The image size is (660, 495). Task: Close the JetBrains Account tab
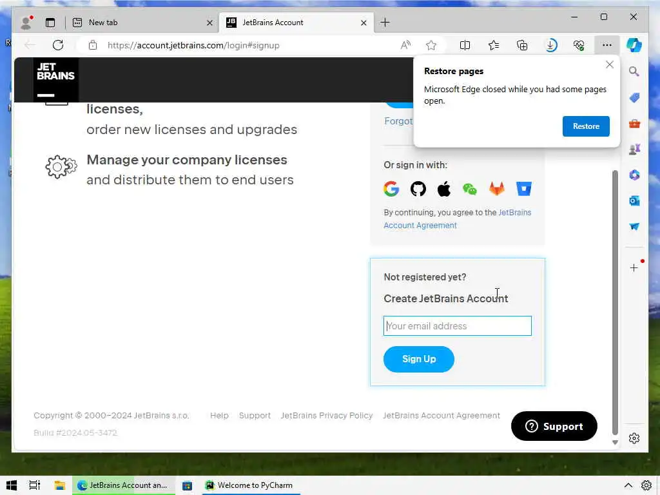[364, 23]
